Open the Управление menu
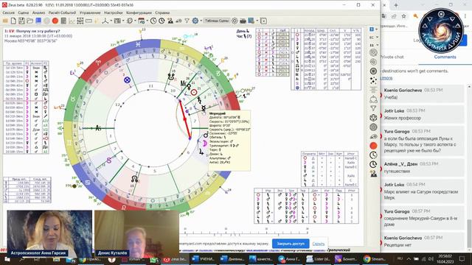 90,13
